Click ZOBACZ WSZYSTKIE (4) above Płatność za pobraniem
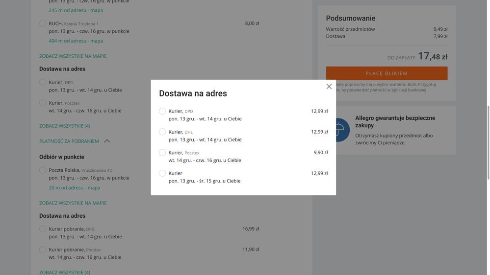 pos(65,126)
